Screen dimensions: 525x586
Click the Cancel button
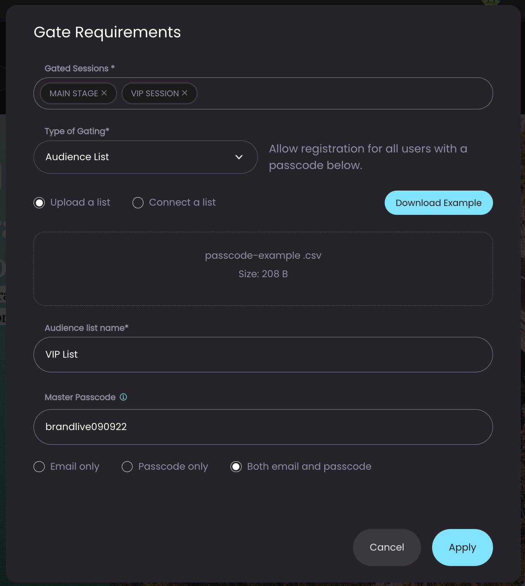pyautogui.click(x=387, y=547)
